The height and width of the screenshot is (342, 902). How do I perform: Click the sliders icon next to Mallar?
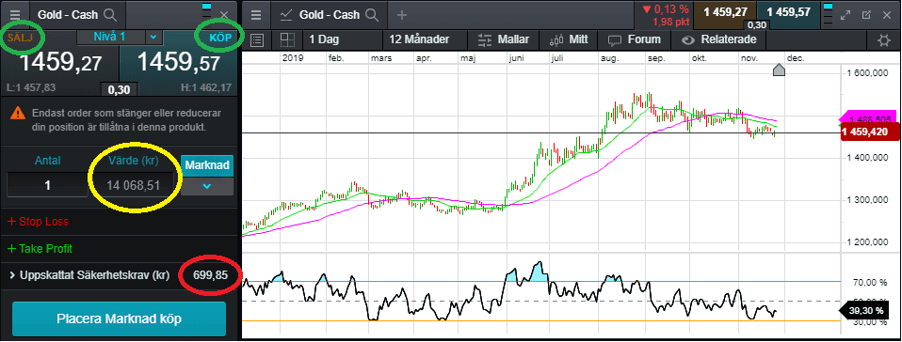click(x=486, y=40)
